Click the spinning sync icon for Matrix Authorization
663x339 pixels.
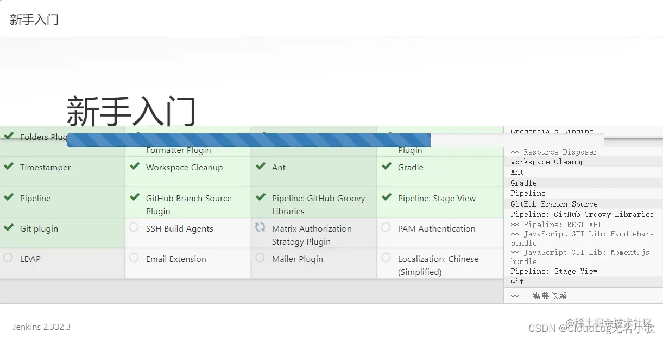coord(260,227)
